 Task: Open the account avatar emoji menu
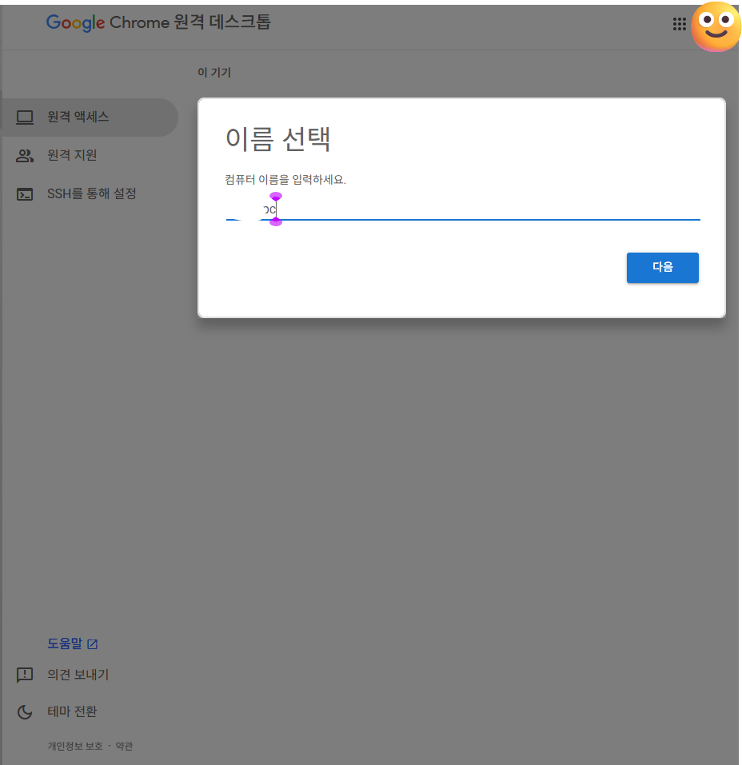(716, 26)
